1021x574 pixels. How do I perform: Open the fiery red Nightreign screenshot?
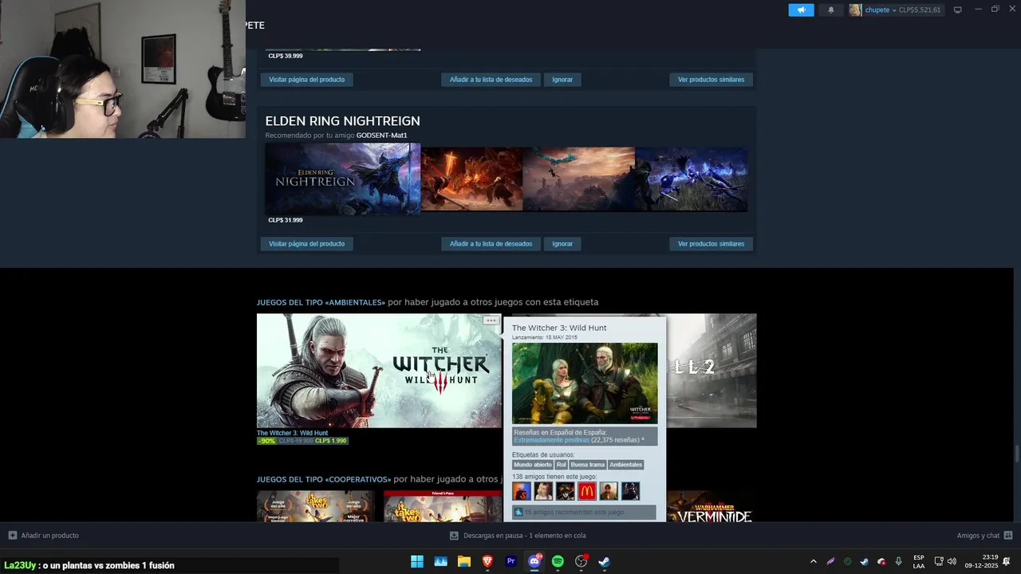(x=471, y=179)
